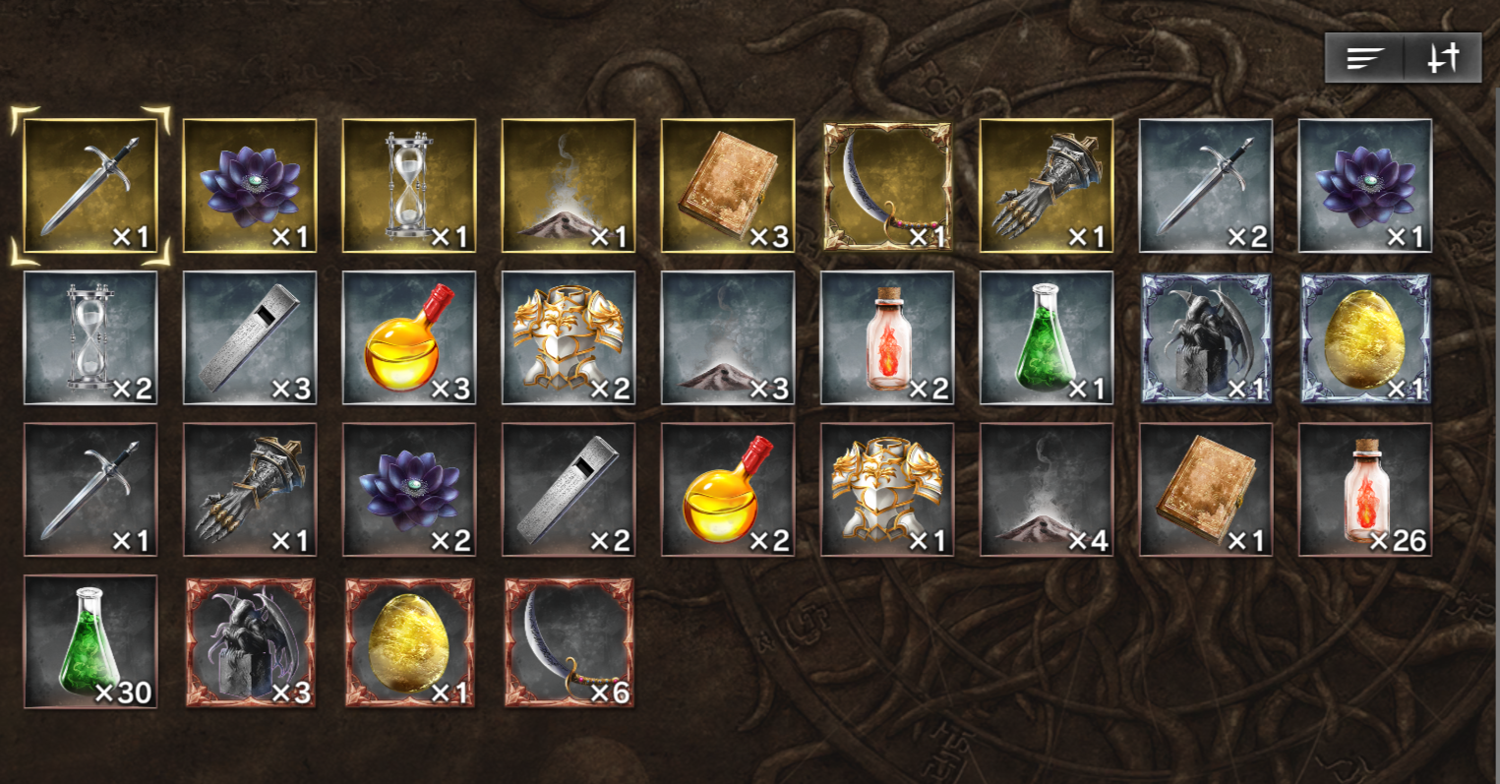Choose the gold-framed curved scimitar x1
This screenshot has width=1500, height=784.
pyautogui.click(x=887, y=186)
